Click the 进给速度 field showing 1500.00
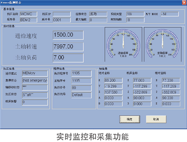The height and width of the screenshot is (142, 187). [68, 35]
